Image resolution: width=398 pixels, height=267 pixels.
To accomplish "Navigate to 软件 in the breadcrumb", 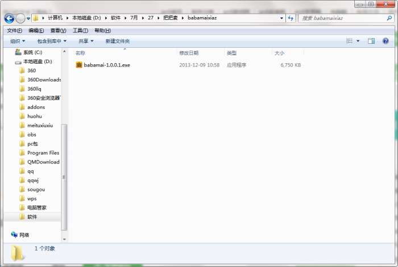I will tap(116, 18).
